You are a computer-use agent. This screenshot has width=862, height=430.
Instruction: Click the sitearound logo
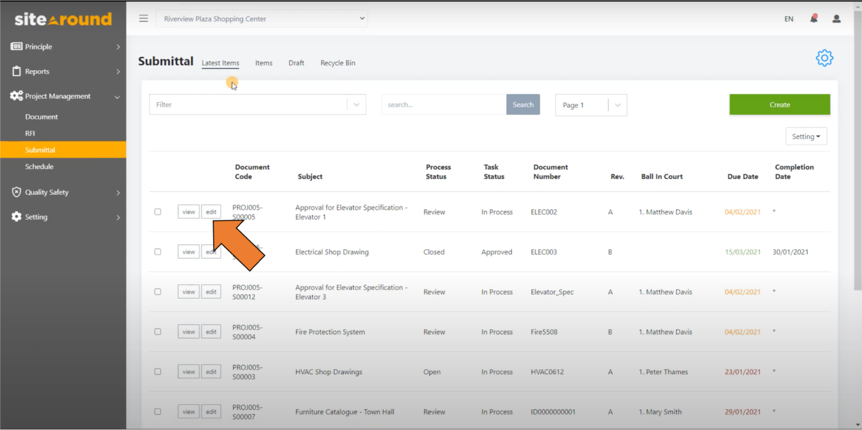pyautogui.click(x=63, y=19)
